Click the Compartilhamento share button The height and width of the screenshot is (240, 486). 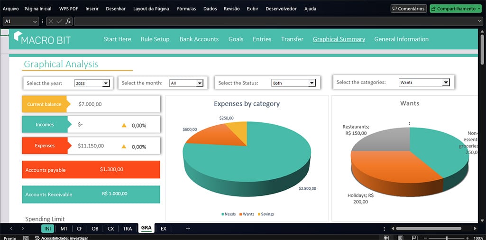click(x=454, y=9)
